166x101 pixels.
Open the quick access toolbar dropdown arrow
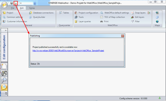(21, 3)
